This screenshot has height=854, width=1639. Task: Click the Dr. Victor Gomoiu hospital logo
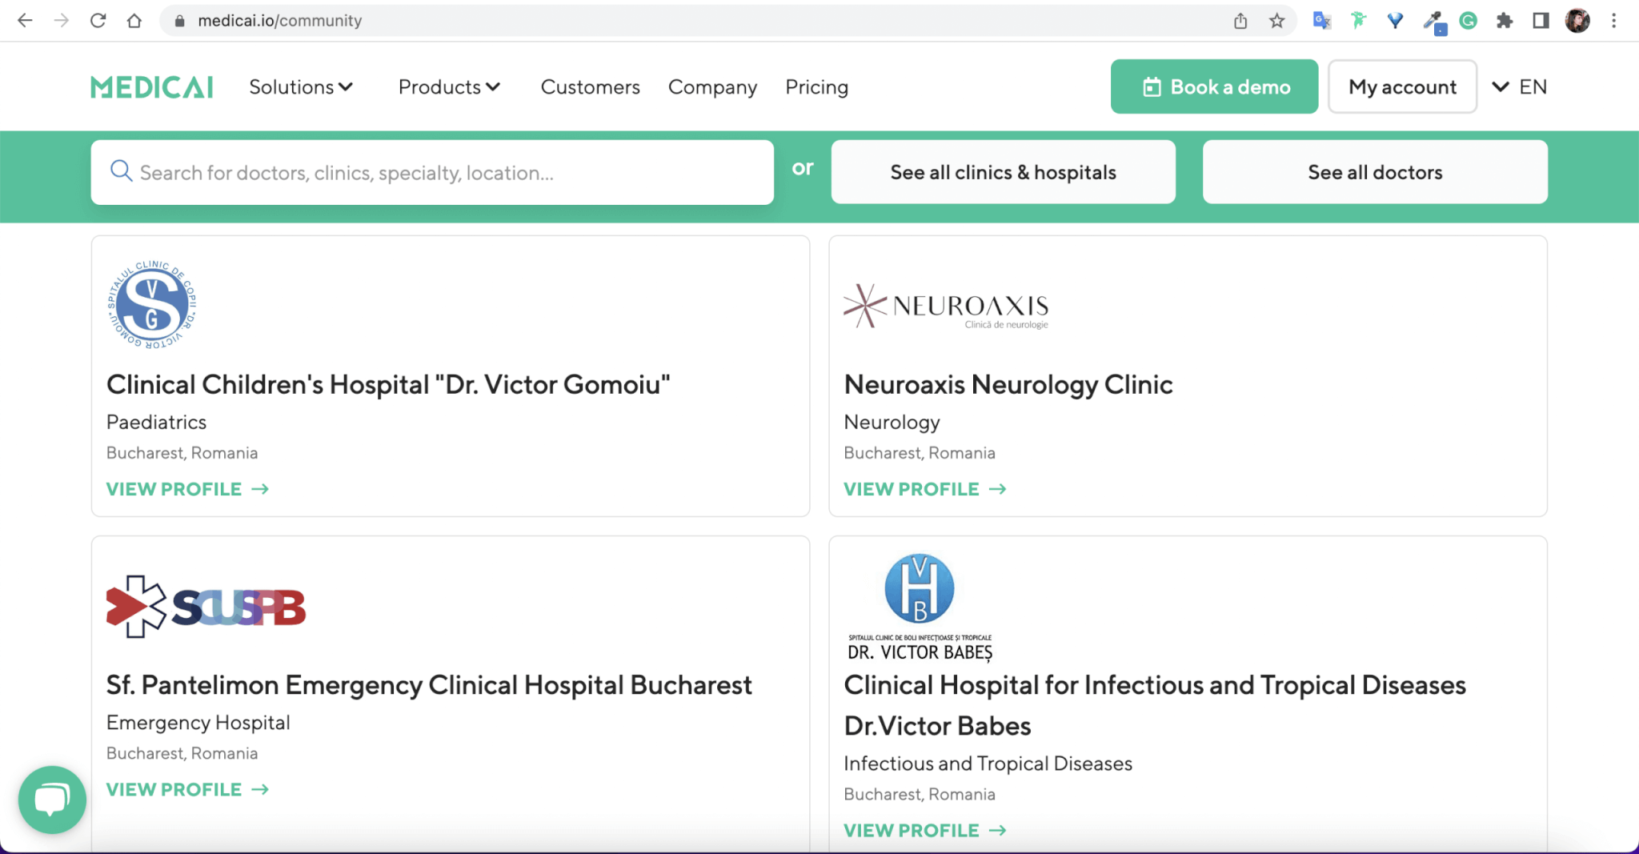tap(152, 305)
